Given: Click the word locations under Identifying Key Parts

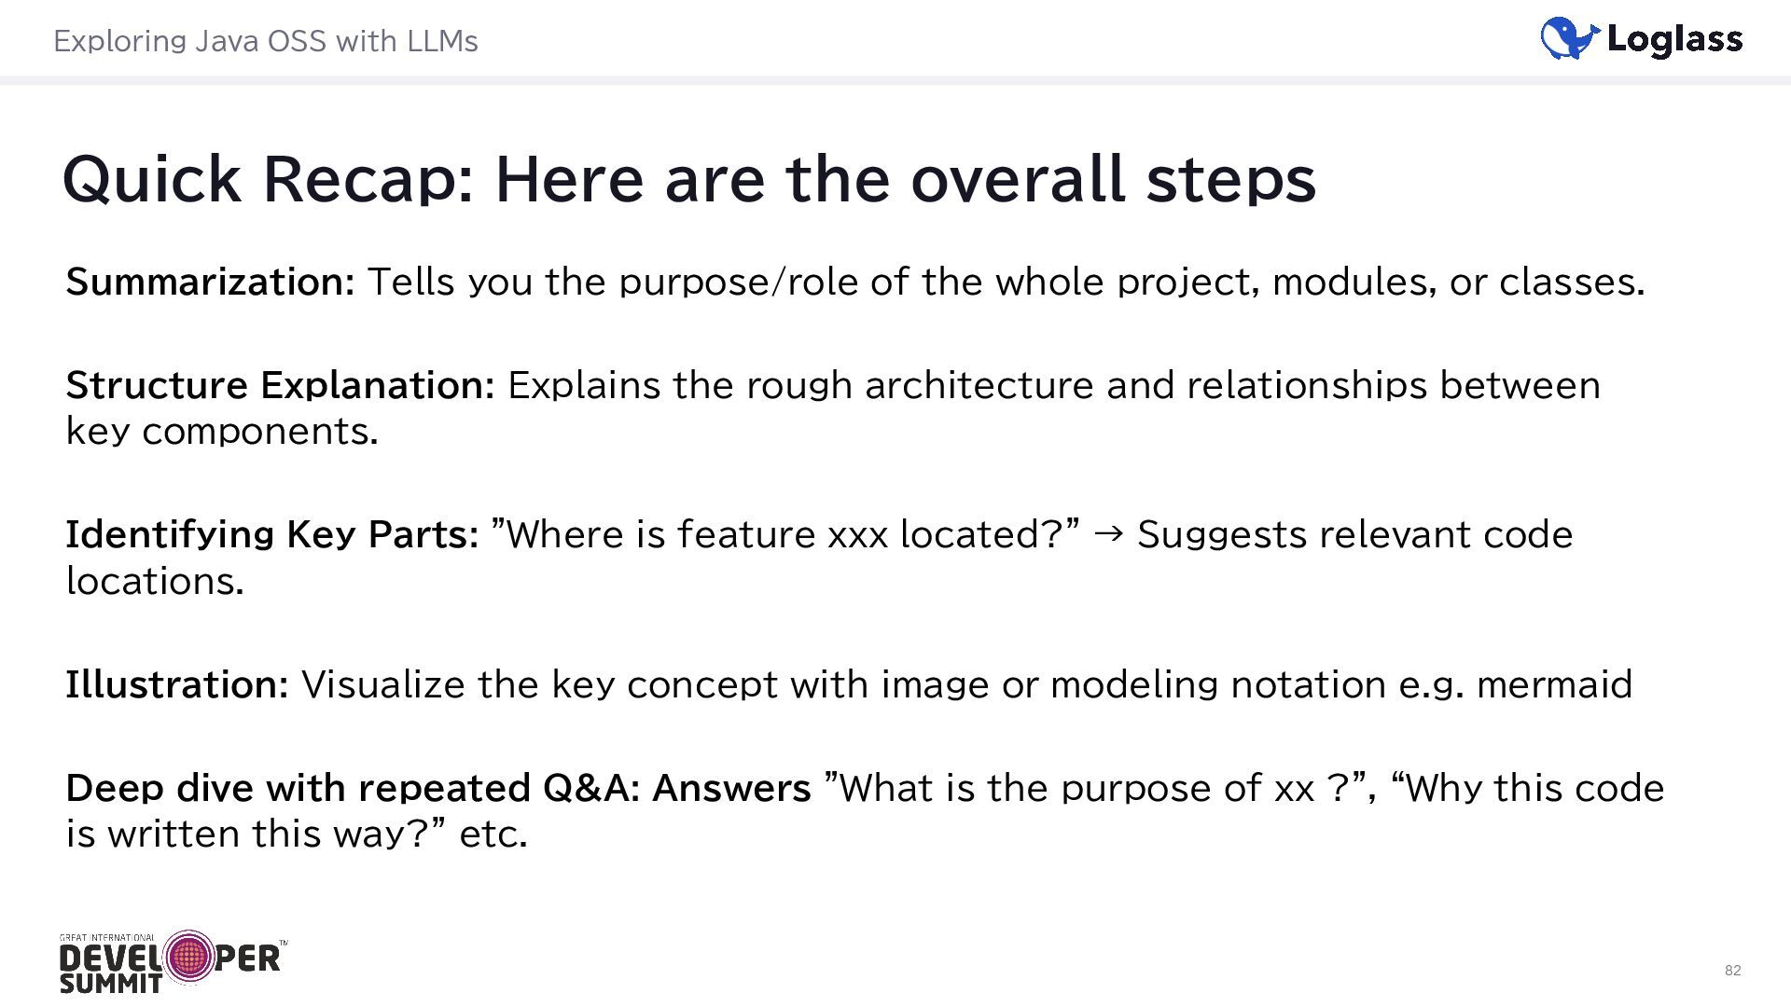Looking at the screenshot, I should [x=155, y=581].
